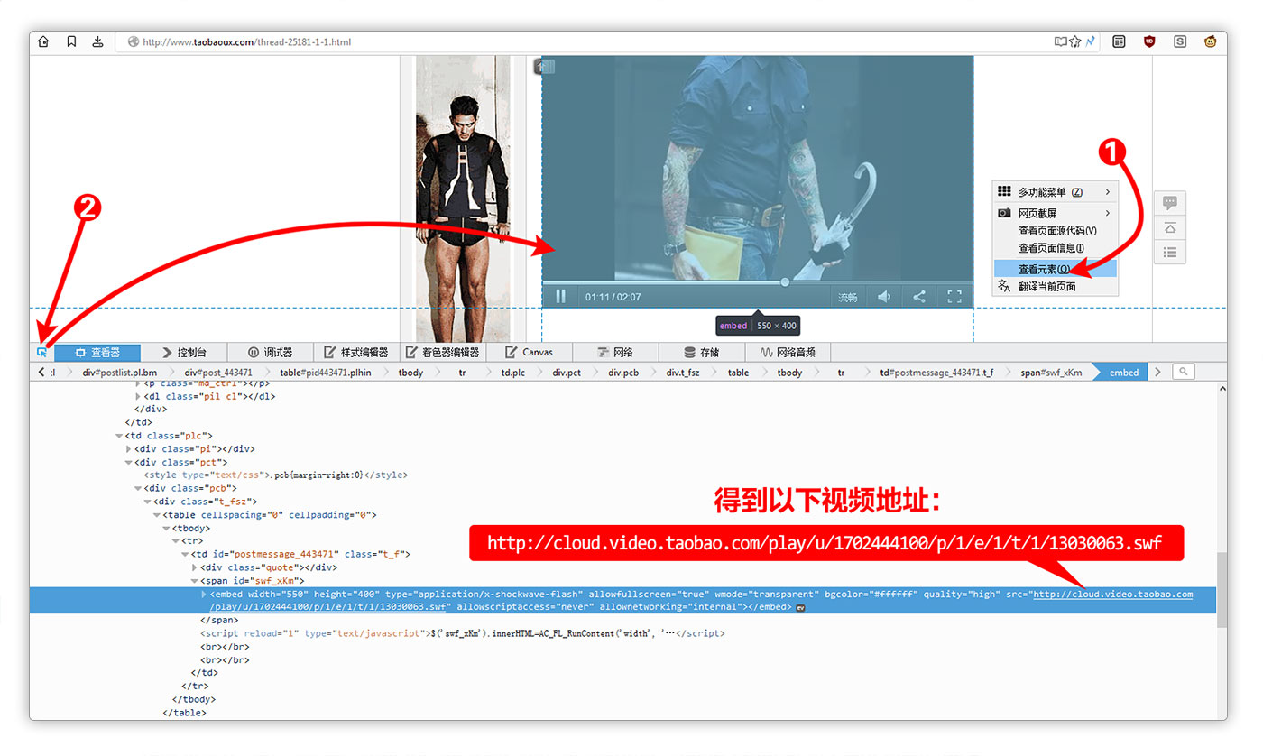Viewport: 1263px width, 756px height.
Task: Collapse the td class="plc" node
Action: (x=119, y=436)
